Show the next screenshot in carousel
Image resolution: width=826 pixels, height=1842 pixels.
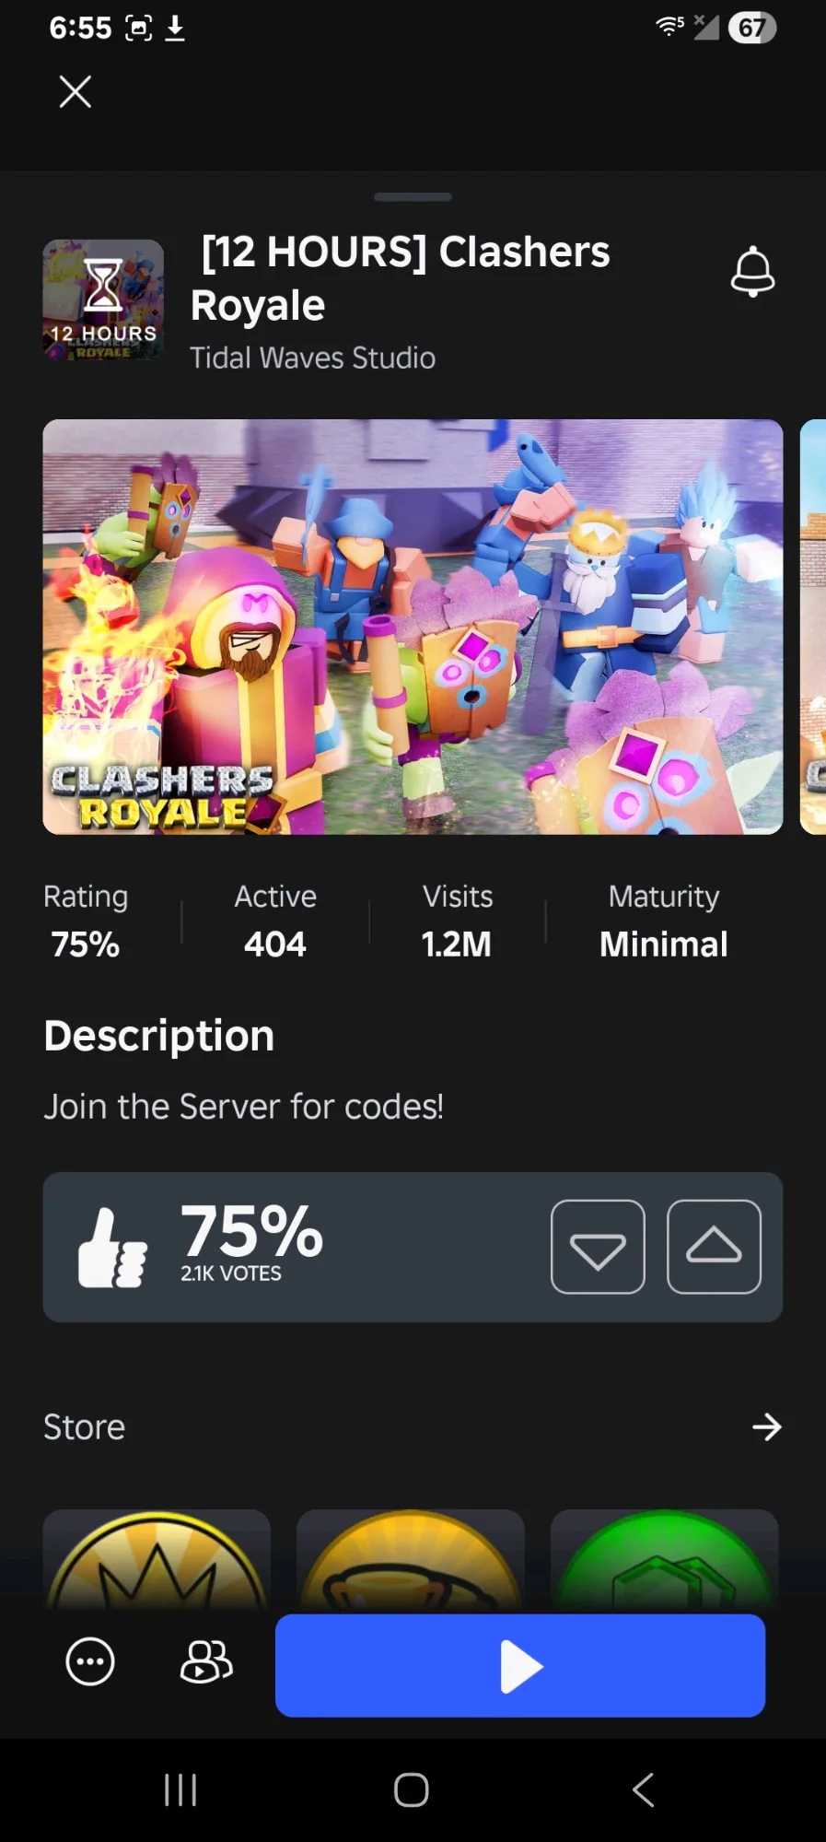(x=813, y=627)
